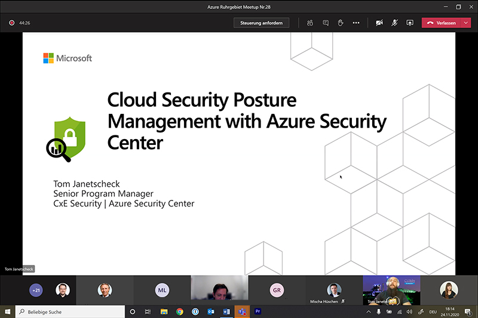Select the ML participant tile
Viewport: 478px width, 318px height.
coord(162,291)
